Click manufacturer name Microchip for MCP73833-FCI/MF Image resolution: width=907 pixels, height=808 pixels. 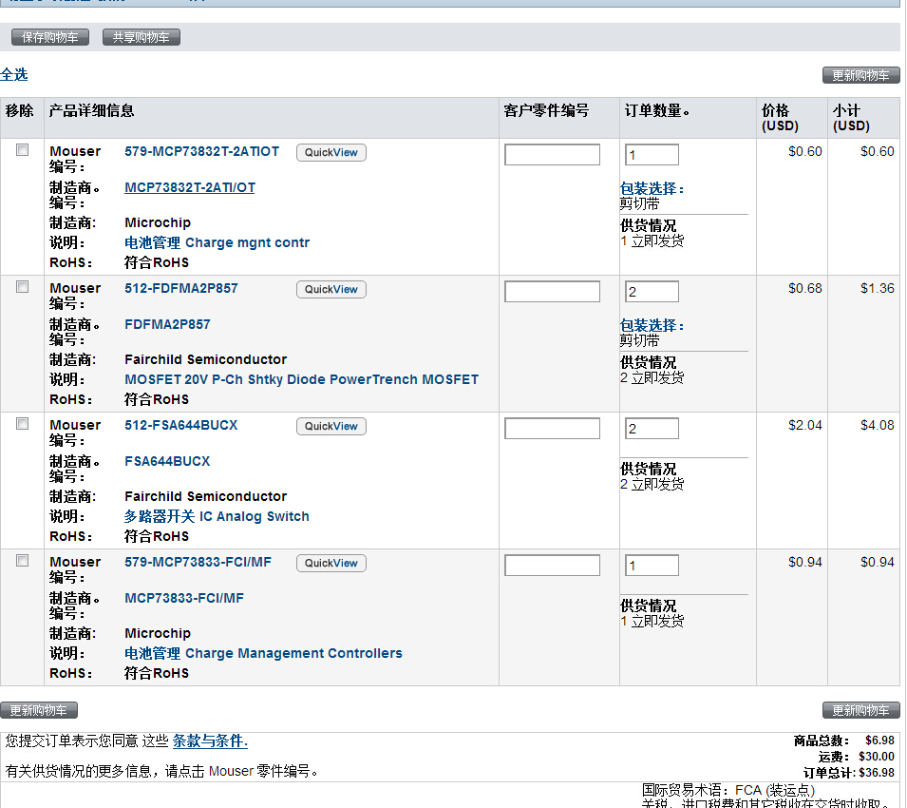click(x=158, y=633)
